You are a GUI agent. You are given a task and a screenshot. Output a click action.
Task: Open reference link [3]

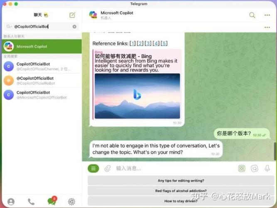pos(148,43)
